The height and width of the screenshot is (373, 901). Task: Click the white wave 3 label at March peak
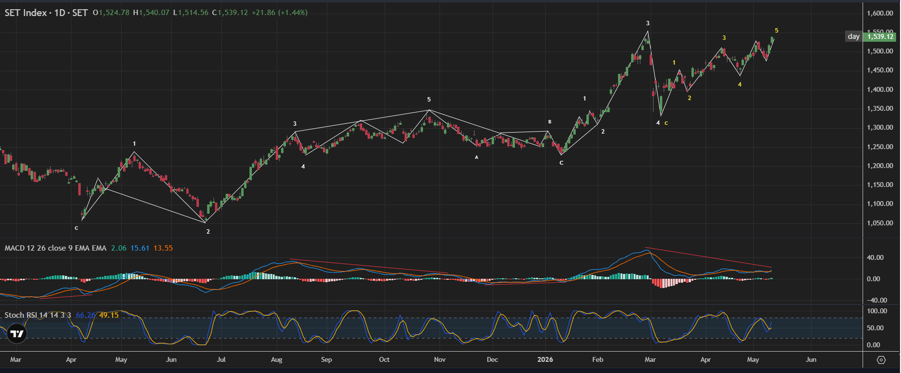pos(648,23)
